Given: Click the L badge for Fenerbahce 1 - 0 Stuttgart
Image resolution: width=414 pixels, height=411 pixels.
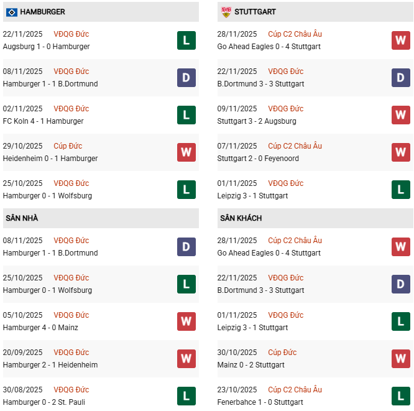Looking at the screenshot, I should 401,396.
